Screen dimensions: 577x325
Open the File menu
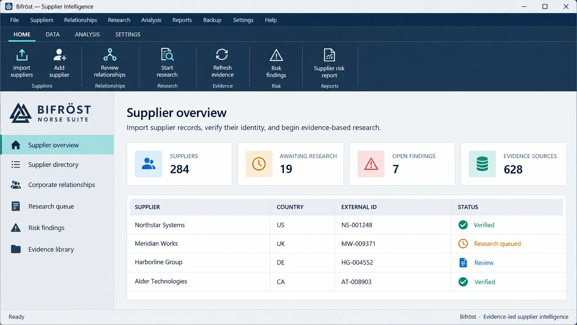tap(14, 20)
